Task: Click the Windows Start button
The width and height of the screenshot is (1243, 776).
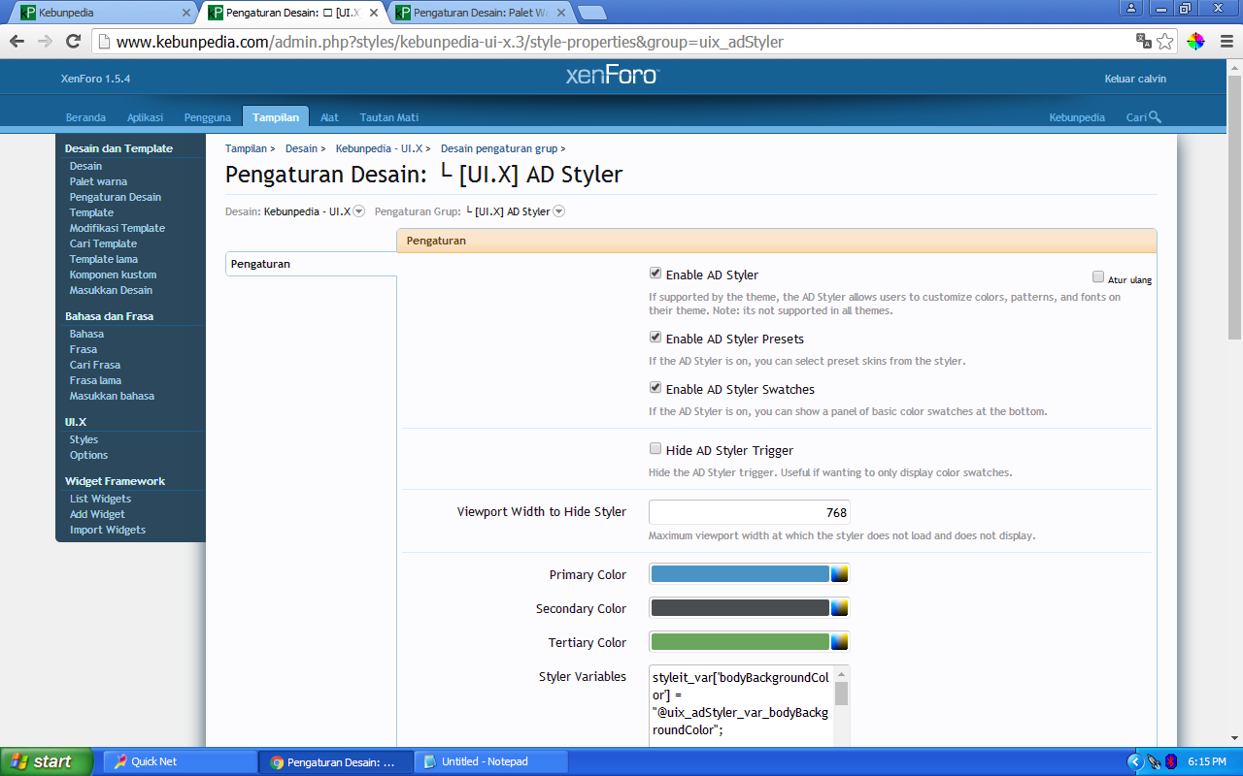Action: pos(46,761)
